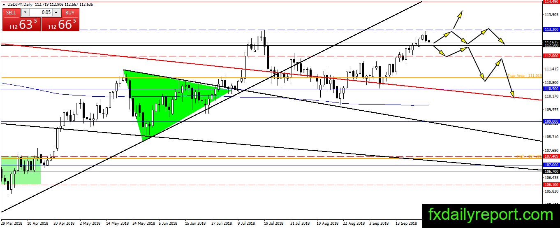This screenshot has height=228, width=560.
Task: Click the 107.000 price label
Action: (x=551, y=165)
